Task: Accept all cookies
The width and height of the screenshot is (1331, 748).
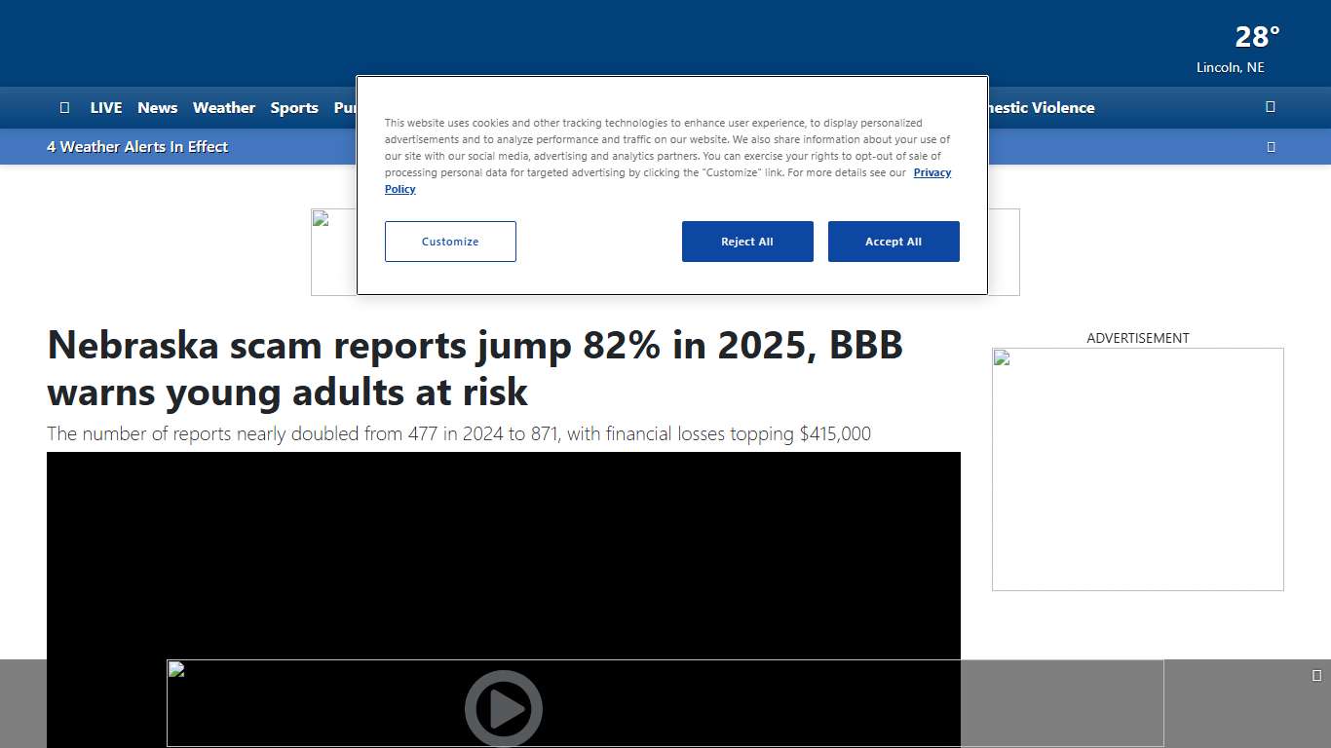Action: tap(894, 242)
